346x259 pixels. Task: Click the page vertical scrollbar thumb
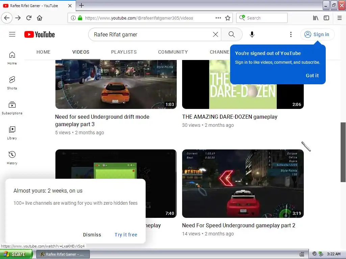click(x=343, y=152)
